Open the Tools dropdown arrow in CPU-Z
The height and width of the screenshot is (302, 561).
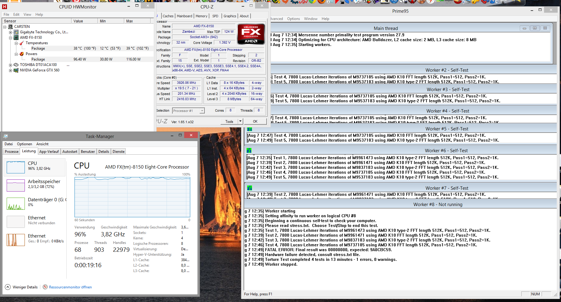pos(240,121)
